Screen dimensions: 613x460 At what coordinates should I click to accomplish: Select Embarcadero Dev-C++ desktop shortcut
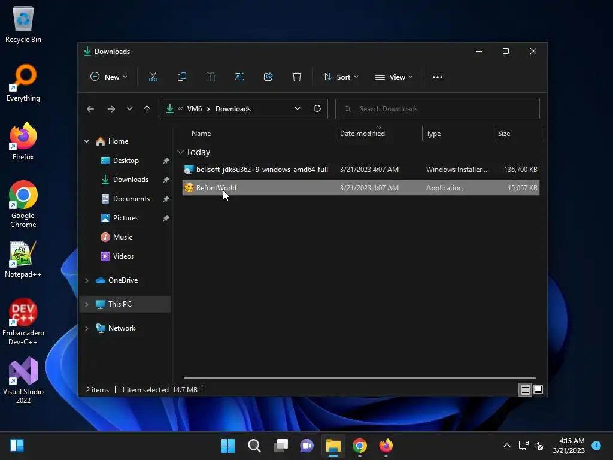click(x=23, y=322)
